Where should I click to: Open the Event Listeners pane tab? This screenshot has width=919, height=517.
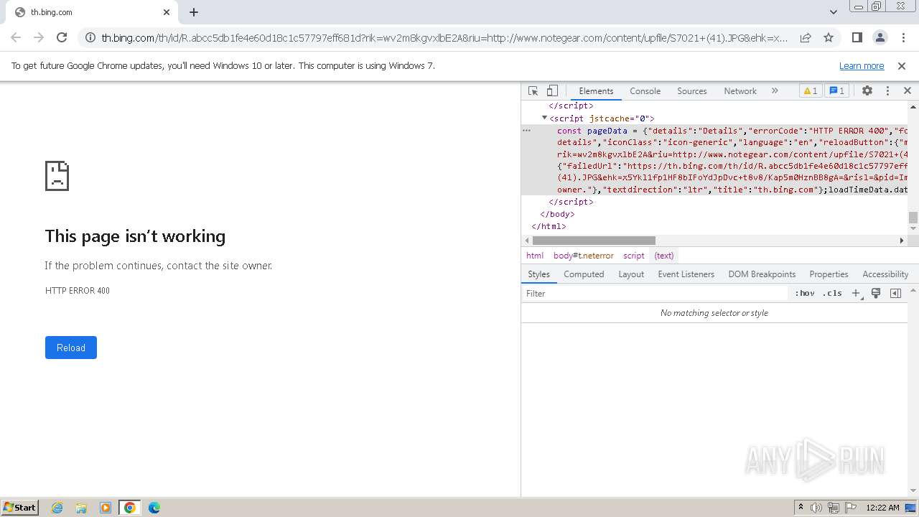tap(686, 274)
